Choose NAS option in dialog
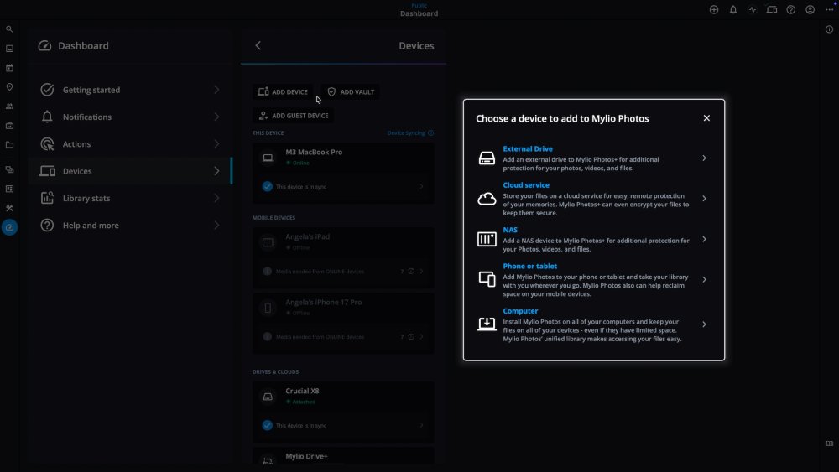The height and width of the screenshot is (472, 839). coord(593,239)
